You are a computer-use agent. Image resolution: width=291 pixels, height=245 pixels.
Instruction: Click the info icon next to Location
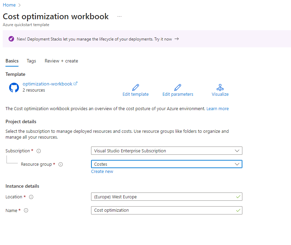tap(31, 197)
